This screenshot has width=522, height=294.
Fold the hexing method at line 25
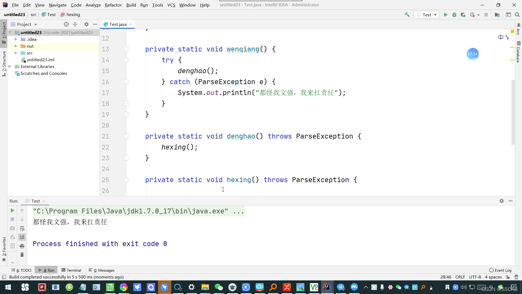coord(126,180)
